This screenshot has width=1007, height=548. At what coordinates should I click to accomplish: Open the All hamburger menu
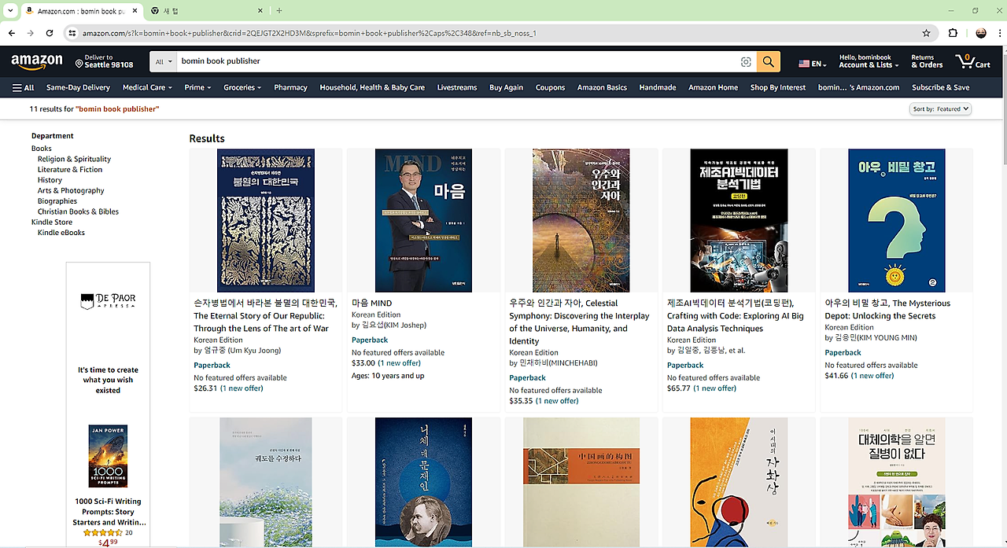click(x=24, y=87)
